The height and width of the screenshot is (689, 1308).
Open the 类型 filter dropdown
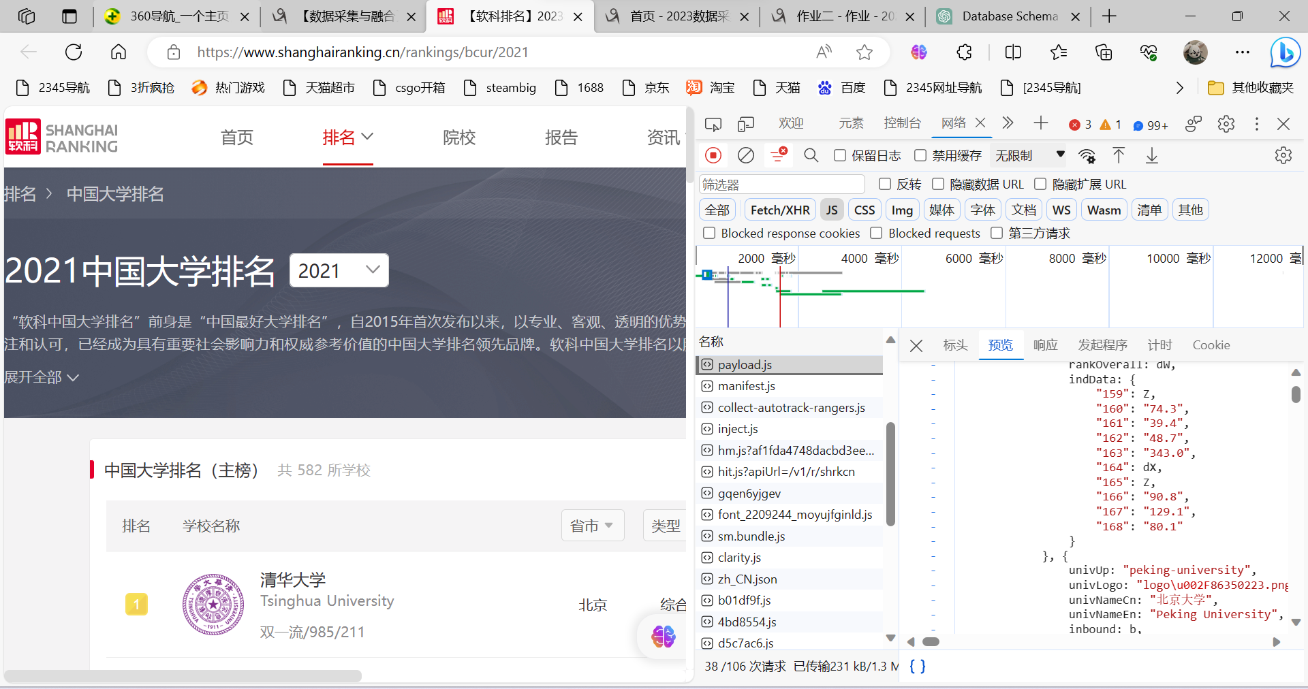(x=666, y=526)
